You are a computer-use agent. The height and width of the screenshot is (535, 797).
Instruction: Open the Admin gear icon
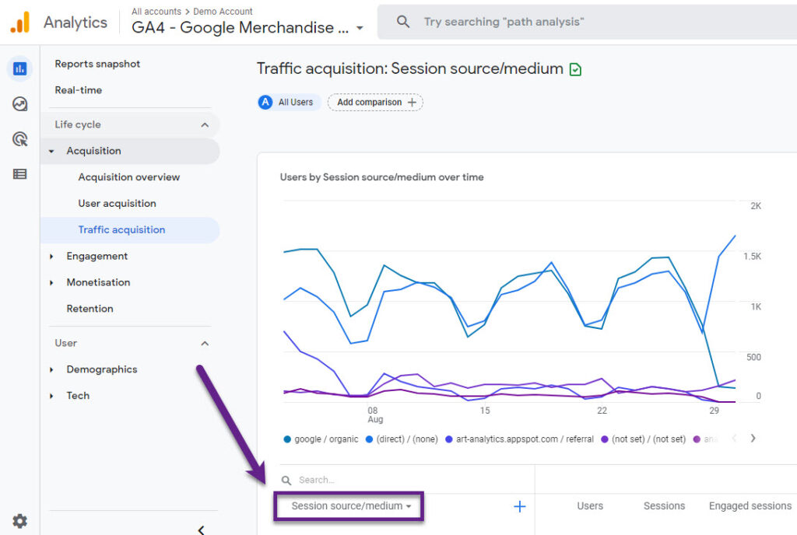coord(19,521)
